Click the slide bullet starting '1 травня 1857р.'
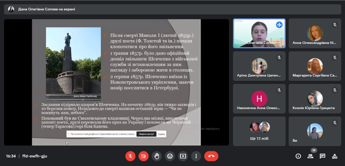The image size is (345, 166). (154, 62)
